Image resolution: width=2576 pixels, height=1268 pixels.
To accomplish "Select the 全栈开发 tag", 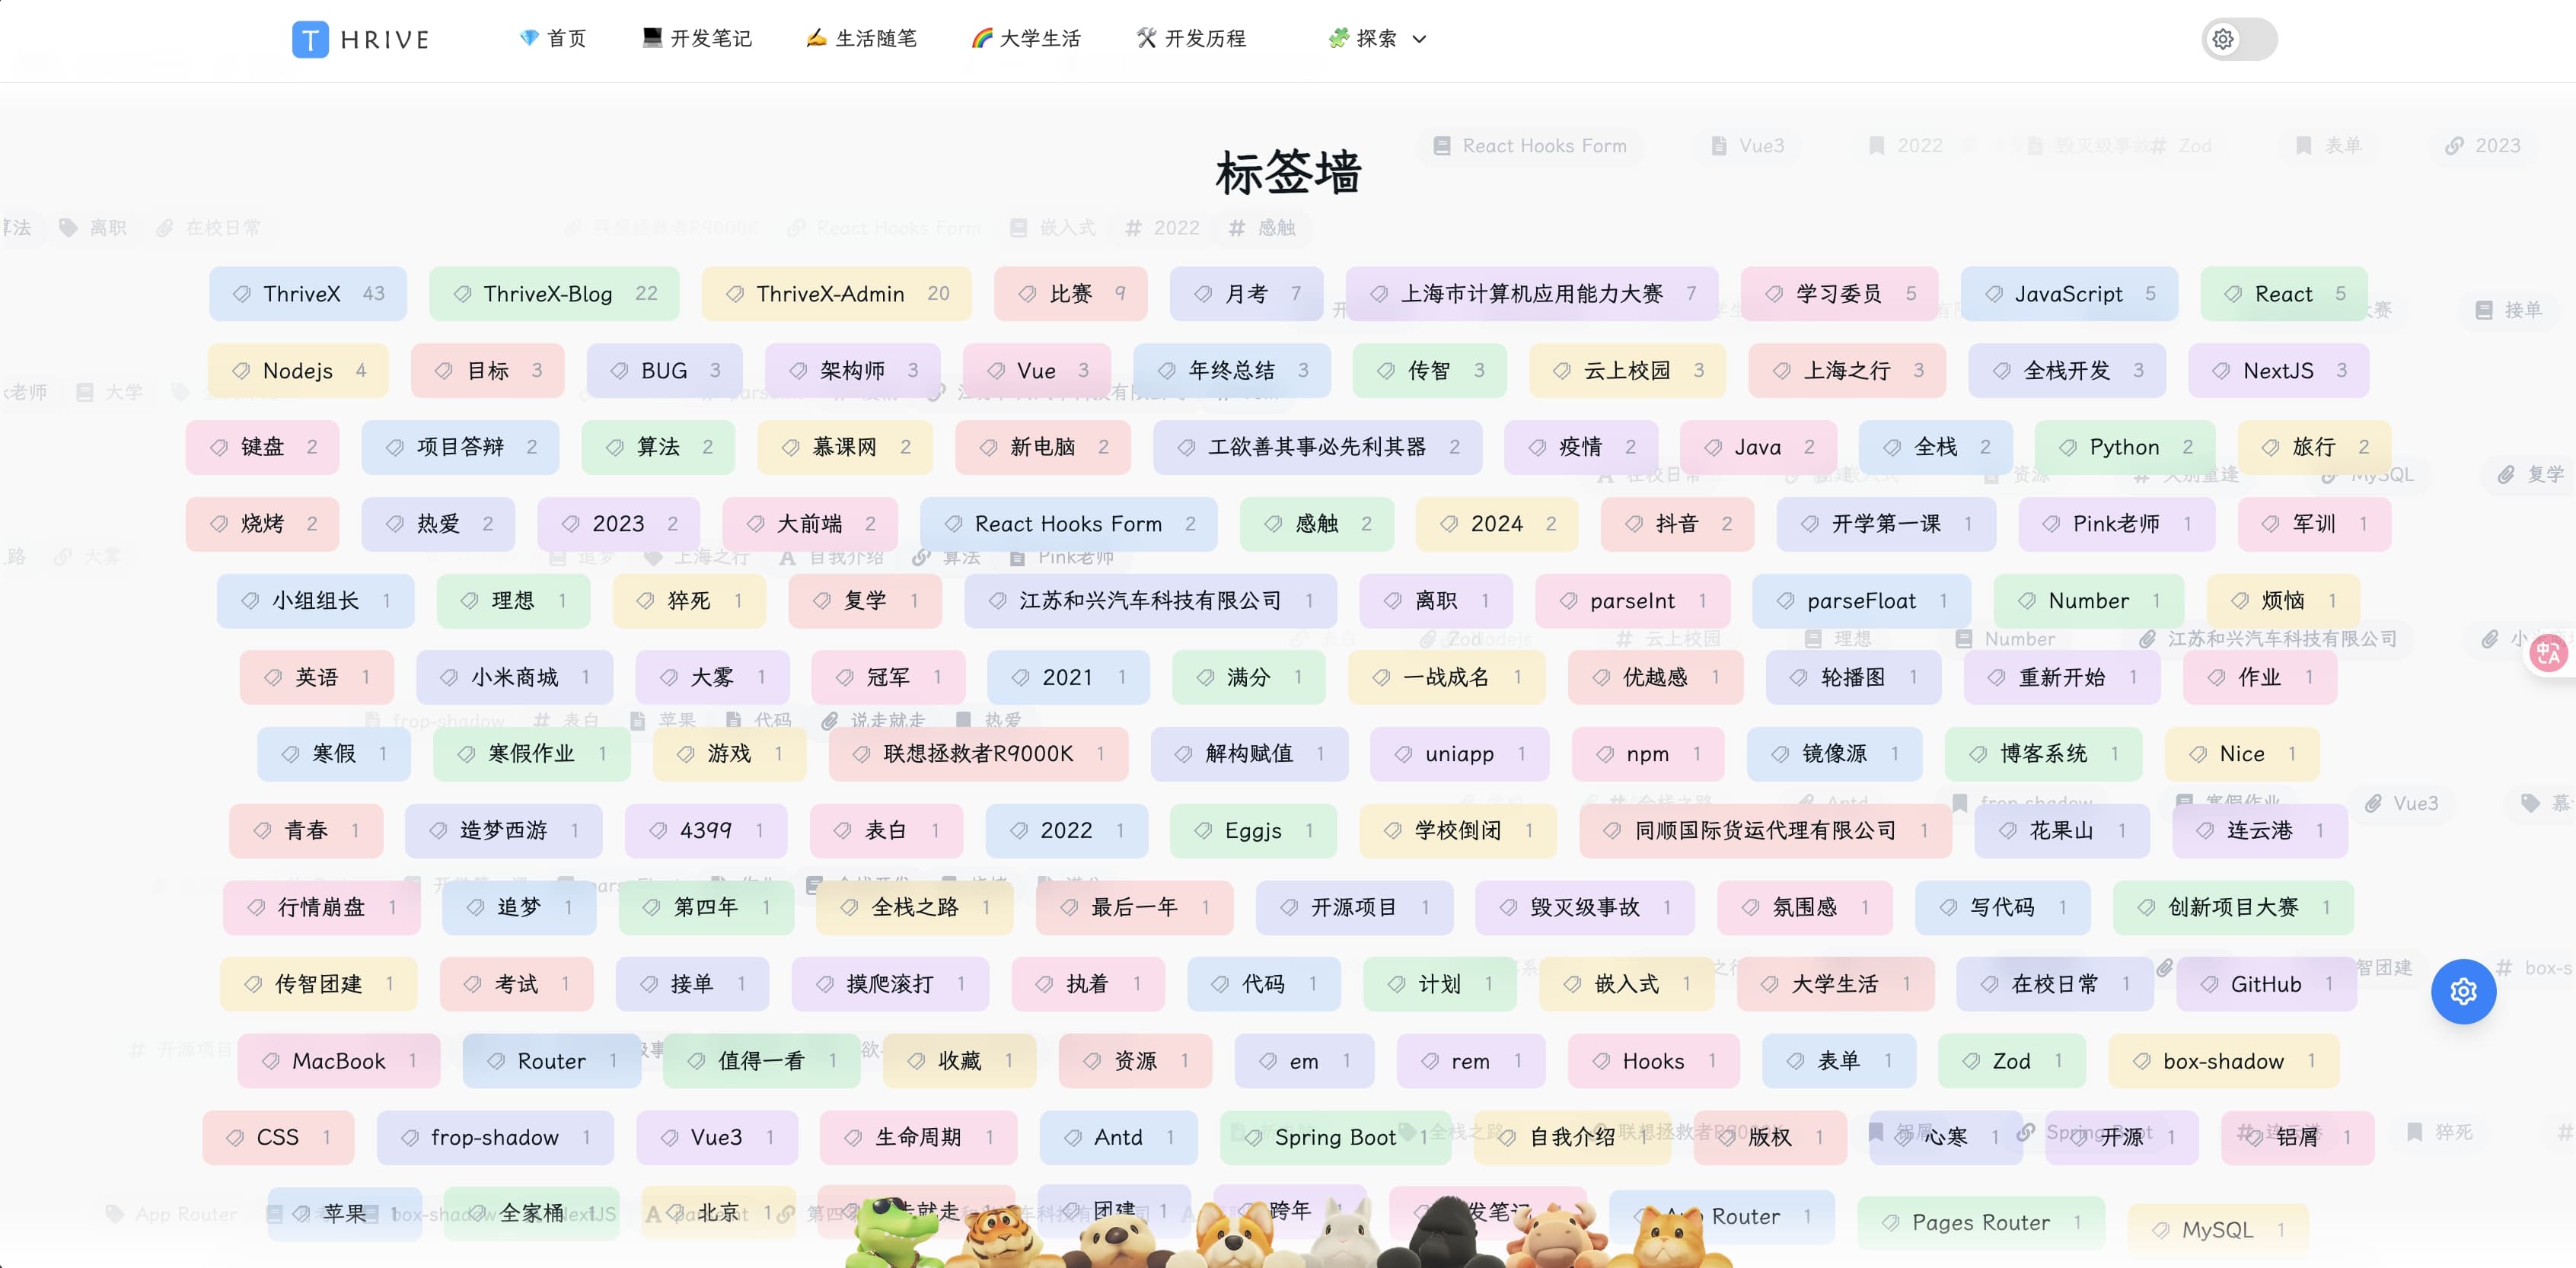I will point(2067,371).
